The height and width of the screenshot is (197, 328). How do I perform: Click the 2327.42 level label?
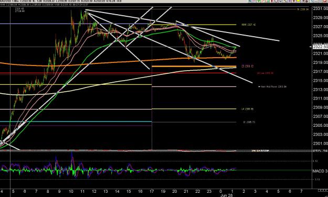249,25
